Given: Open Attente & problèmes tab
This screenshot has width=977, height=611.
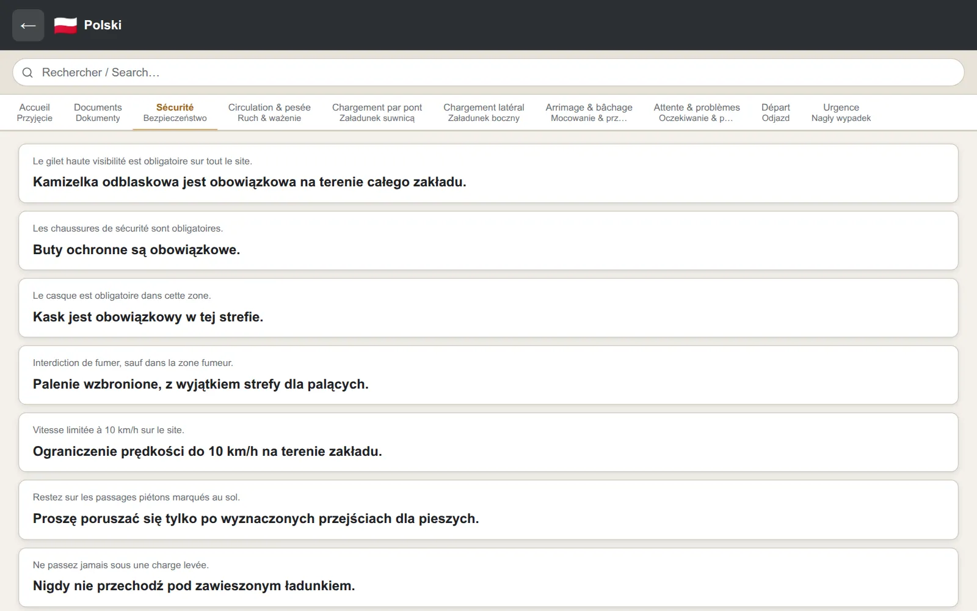Looking at the screenshot, I should point(697,112).
